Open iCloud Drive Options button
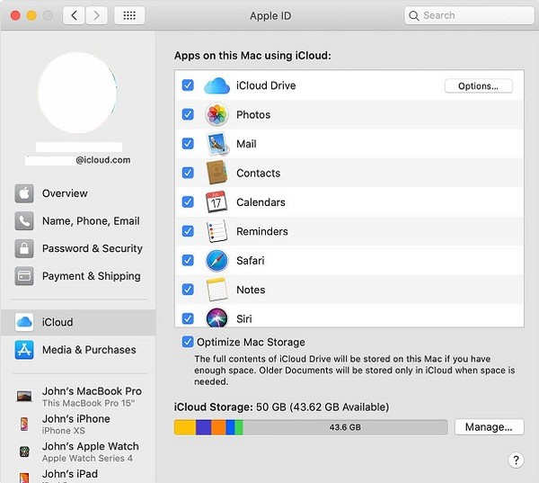The width and height of the screenshot is (539, 483). pyautogui.click(x=478, y=86)
